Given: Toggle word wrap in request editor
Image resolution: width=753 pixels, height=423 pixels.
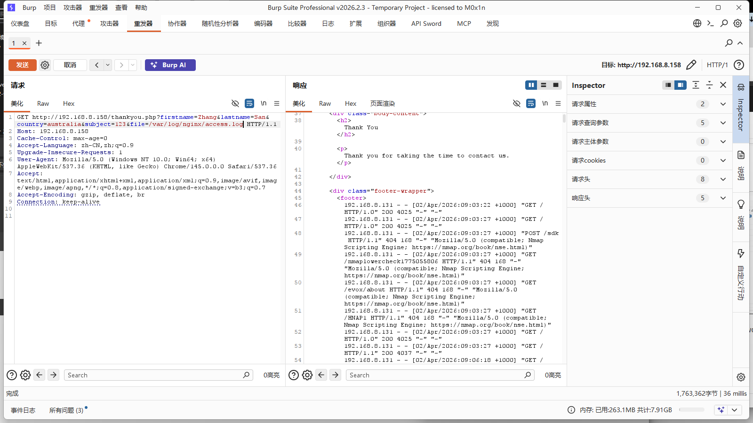Looking at the screenshot, I should (x=249, y=103).
